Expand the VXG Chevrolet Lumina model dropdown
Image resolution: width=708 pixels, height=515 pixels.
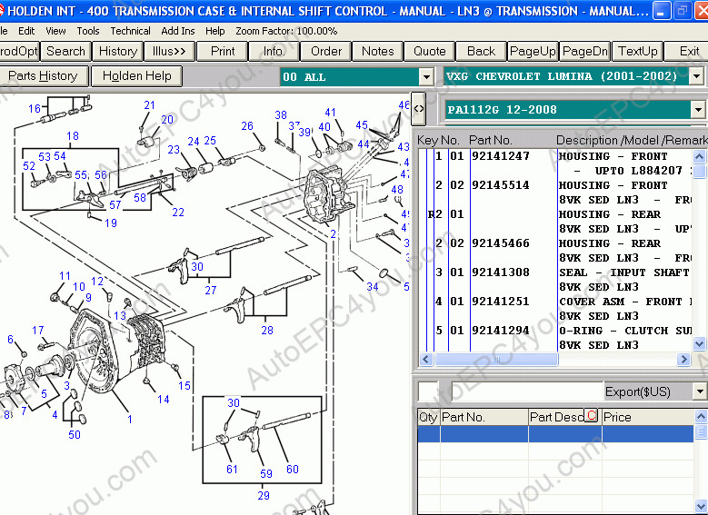tap(697, 76)
